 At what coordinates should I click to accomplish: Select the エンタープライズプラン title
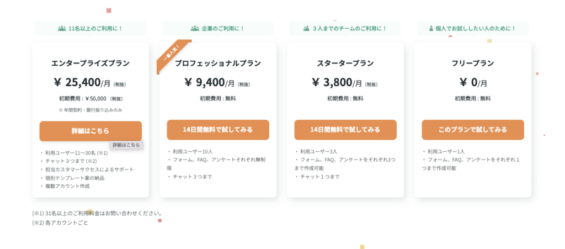tap(90, 63)
